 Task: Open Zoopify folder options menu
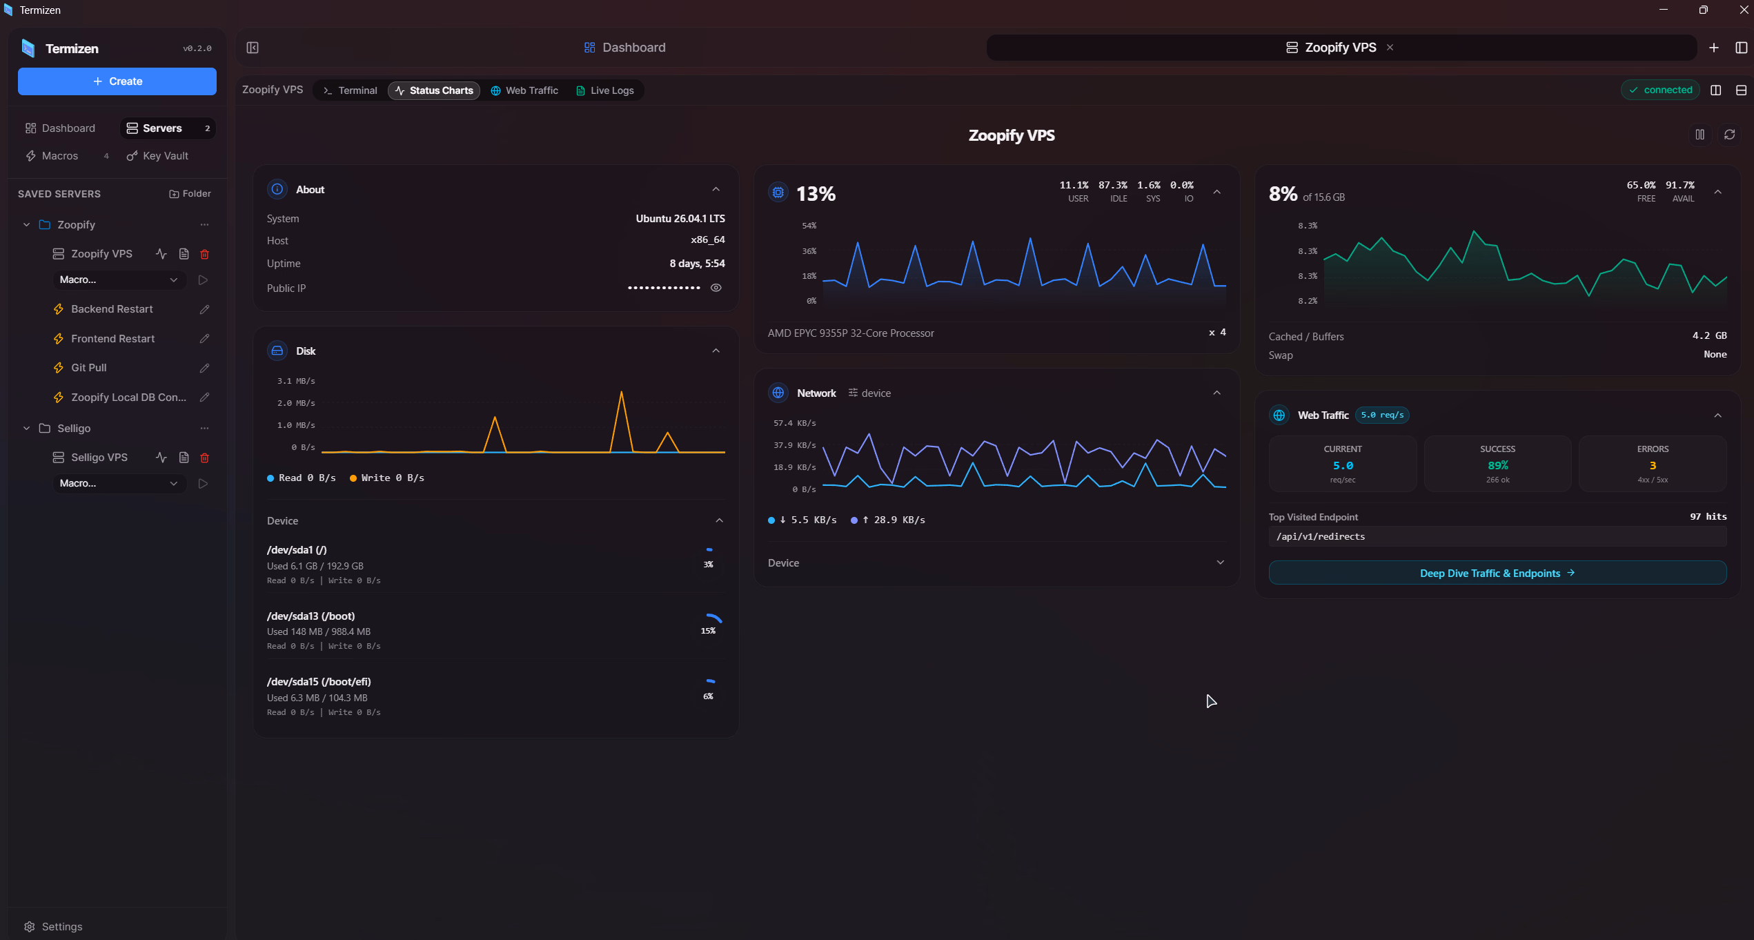(x=204, y=225)
